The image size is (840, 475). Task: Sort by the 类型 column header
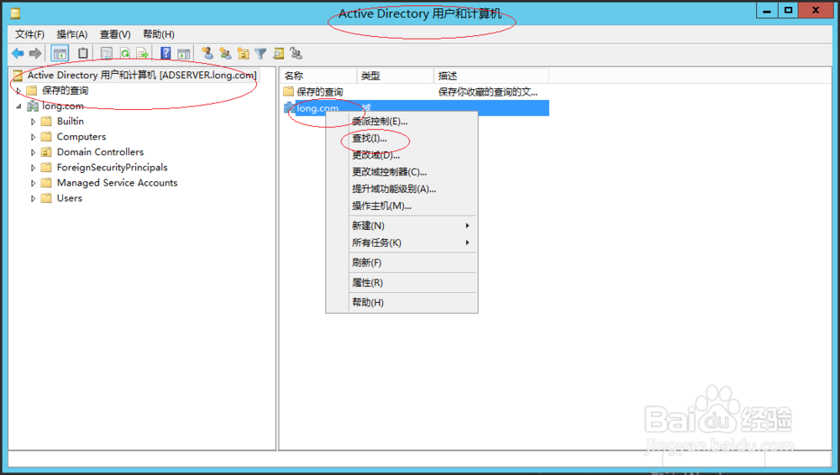[x=396, y=76]
